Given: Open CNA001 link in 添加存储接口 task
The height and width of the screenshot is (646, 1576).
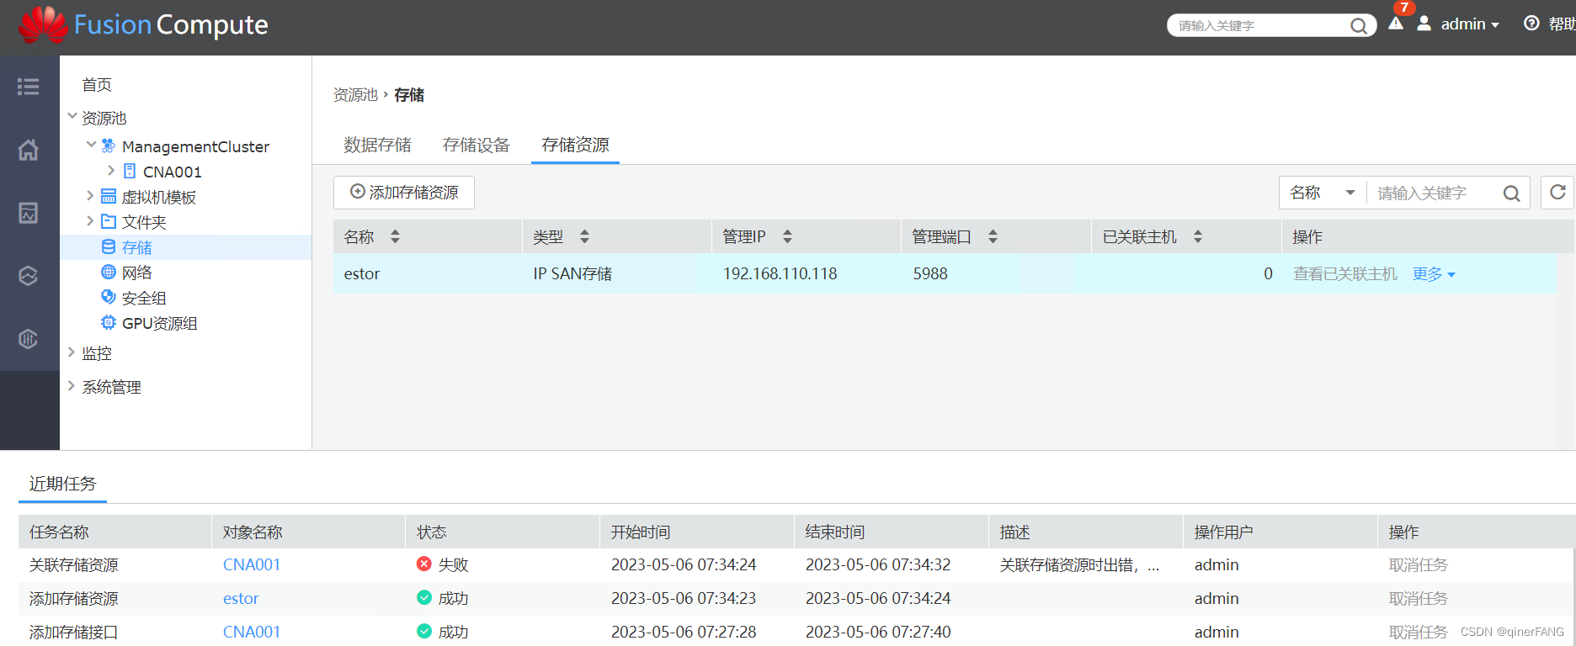Looking at the screenshot, I should (x=252, y=633).
